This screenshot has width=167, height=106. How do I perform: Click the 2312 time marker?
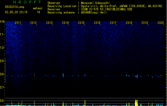33,23
